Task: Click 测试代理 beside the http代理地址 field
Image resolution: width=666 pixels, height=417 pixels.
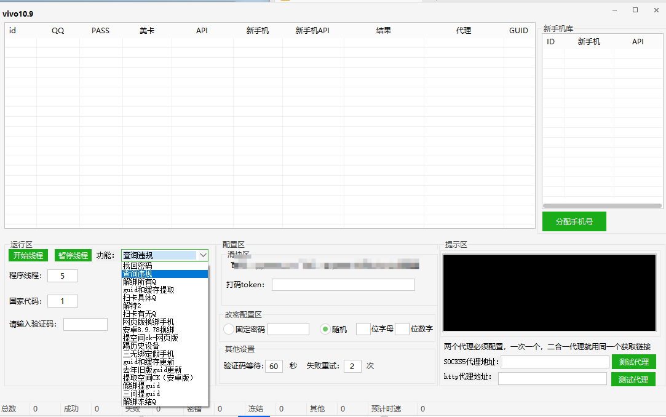Action: (633, 379)
